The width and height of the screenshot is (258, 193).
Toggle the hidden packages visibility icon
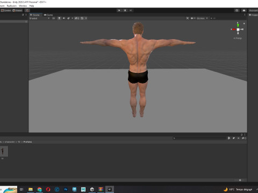coord(244,138)
